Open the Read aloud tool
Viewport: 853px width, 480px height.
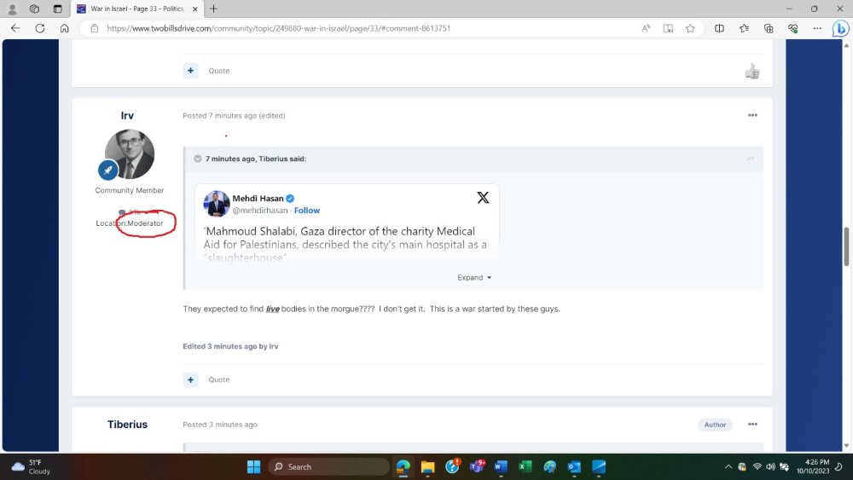coord(646,28)
